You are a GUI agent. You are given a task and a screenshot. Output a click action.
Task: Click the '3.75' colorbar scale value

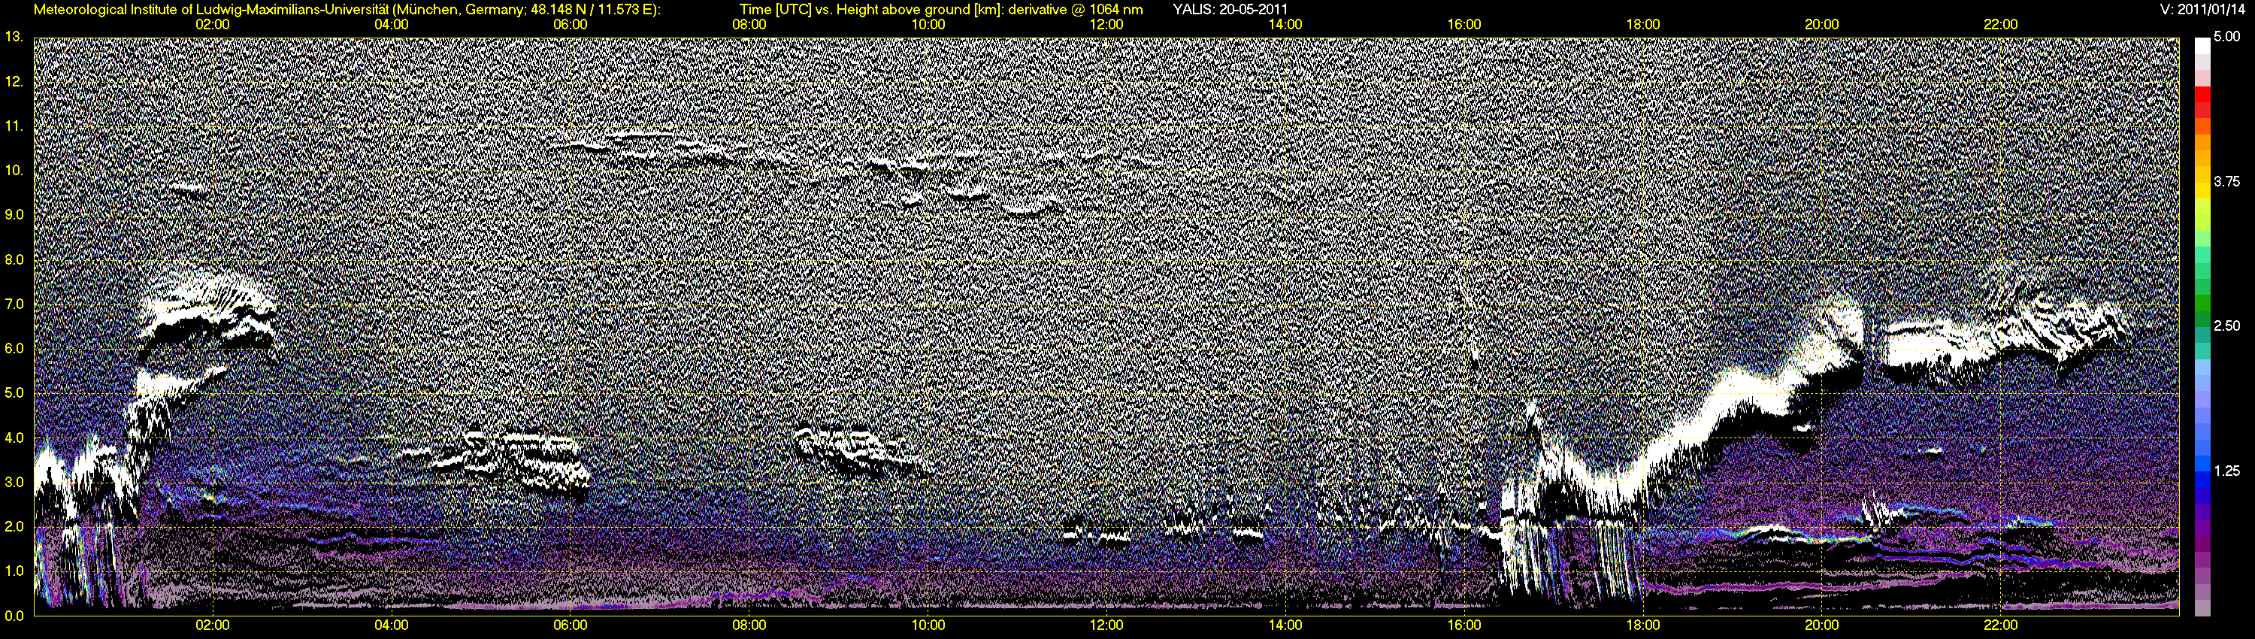[2227, 181]
